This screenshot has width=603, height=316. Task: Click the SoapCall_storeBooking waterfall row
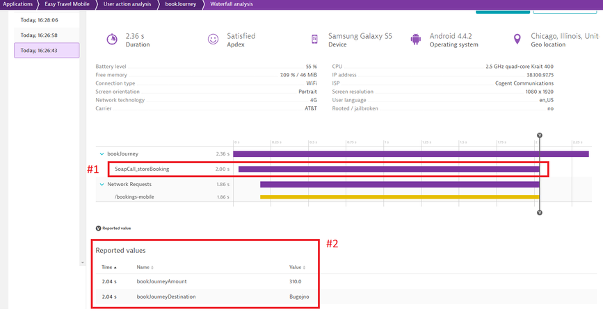point(142,169)
